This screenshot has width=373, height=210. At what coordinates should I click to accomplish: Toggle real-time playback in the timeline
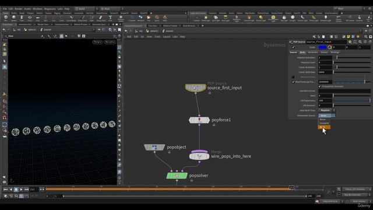(x=21, y=196)
